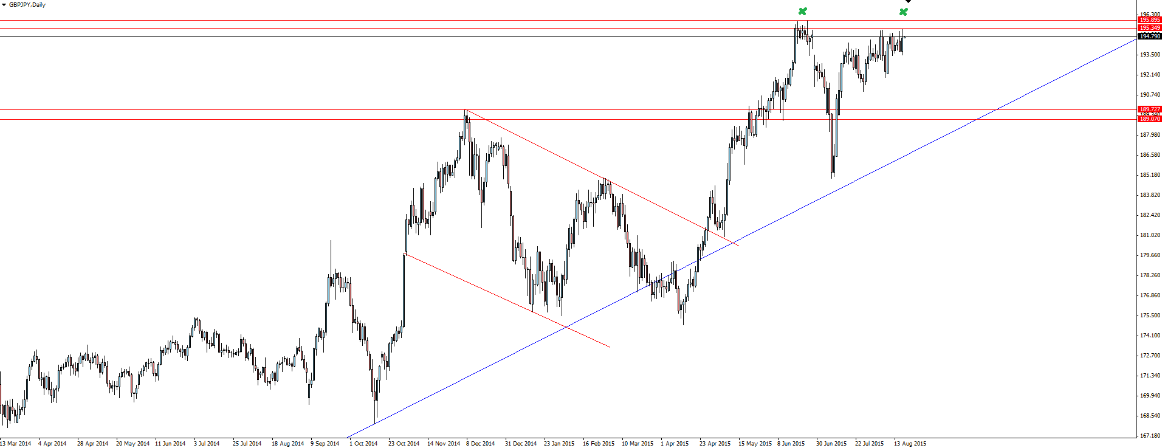Viewport: 1162px width, 448px height.
Task: Click the 1 Oct 2014 date label
Action: tap(363, 444)
